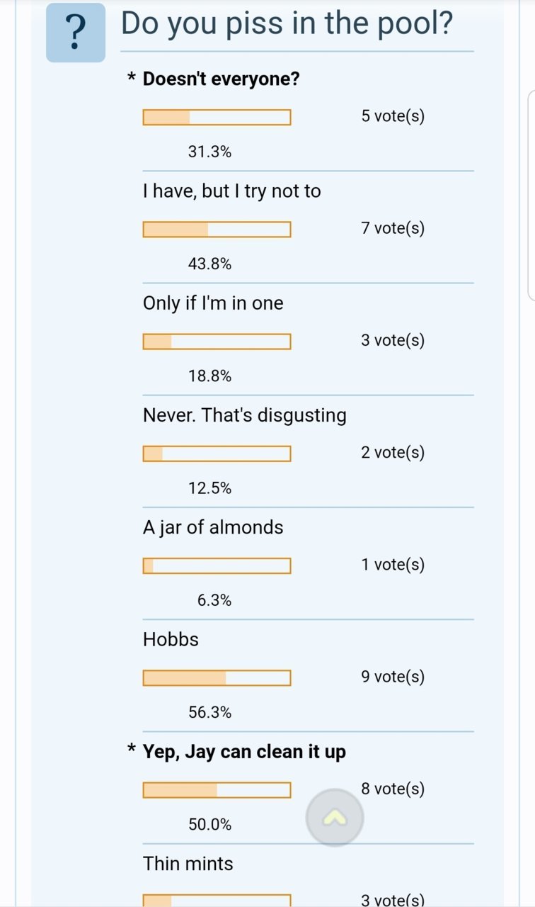Tap the "Hobbs" poll option
The image size is (535, 907).
[171, 639]
